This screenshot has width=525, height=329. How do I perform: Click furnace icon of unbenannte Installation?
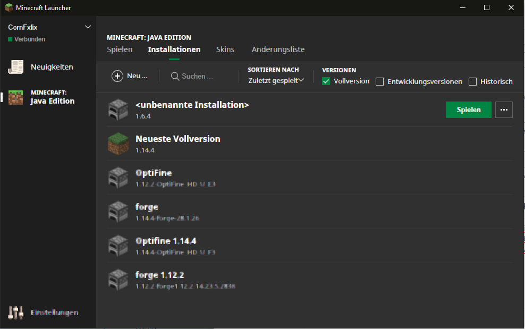pos(118,109)
